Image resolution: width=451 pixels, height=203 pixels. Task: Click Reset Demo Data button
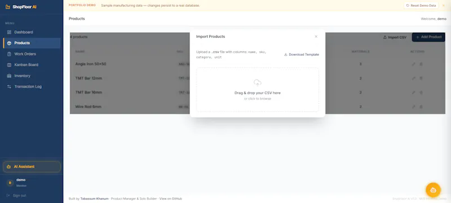(421, 6)
